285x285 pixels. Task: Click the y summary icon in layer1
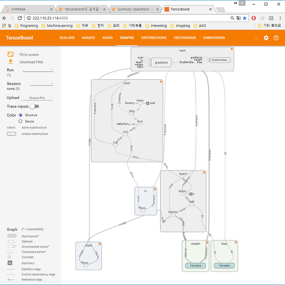pos(191,194)
